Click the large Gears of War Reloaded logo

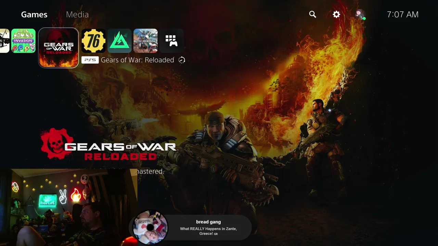pyautogui.click(x=108, y=144)
